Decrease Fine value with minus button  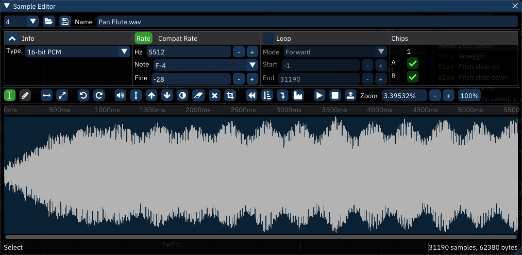click(x=239, y=79)
